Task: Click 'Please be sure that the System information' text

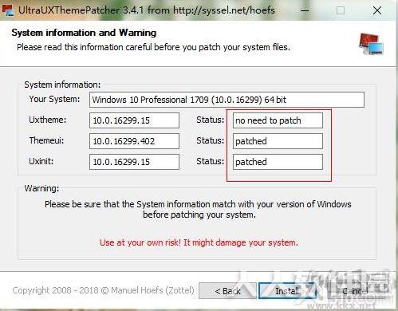Action: point(198,210)
